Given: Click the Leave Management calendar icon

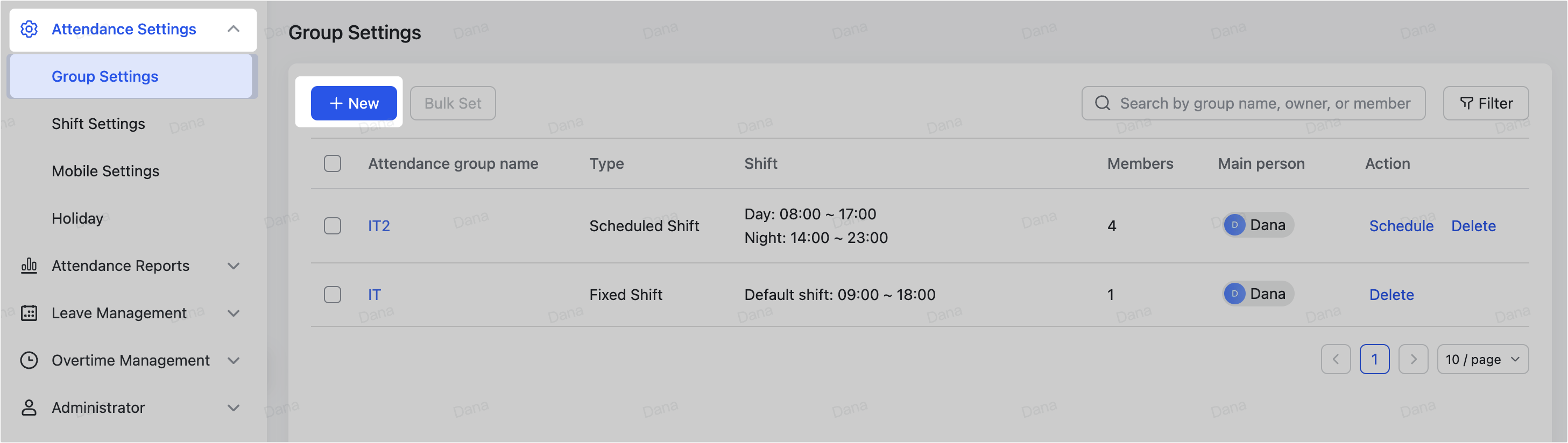Looking at the screenshot, I should pyautogui.click(x=29, y=313).
